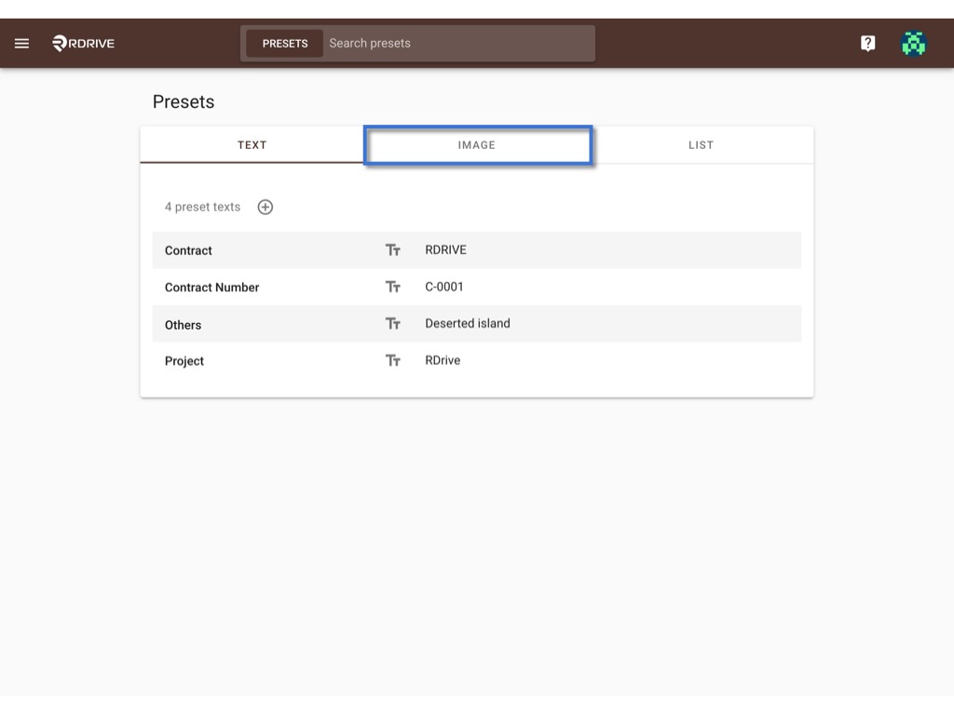Viewport: 954px width, 715px height.
Task: Click the C-0001 preset value
Action: (x=444, y=287)
